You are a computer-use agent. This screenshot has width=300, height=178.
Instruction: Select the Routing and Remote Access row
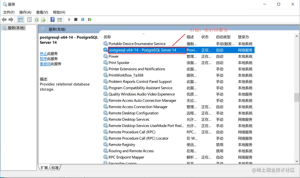click(x=179, y=151)
